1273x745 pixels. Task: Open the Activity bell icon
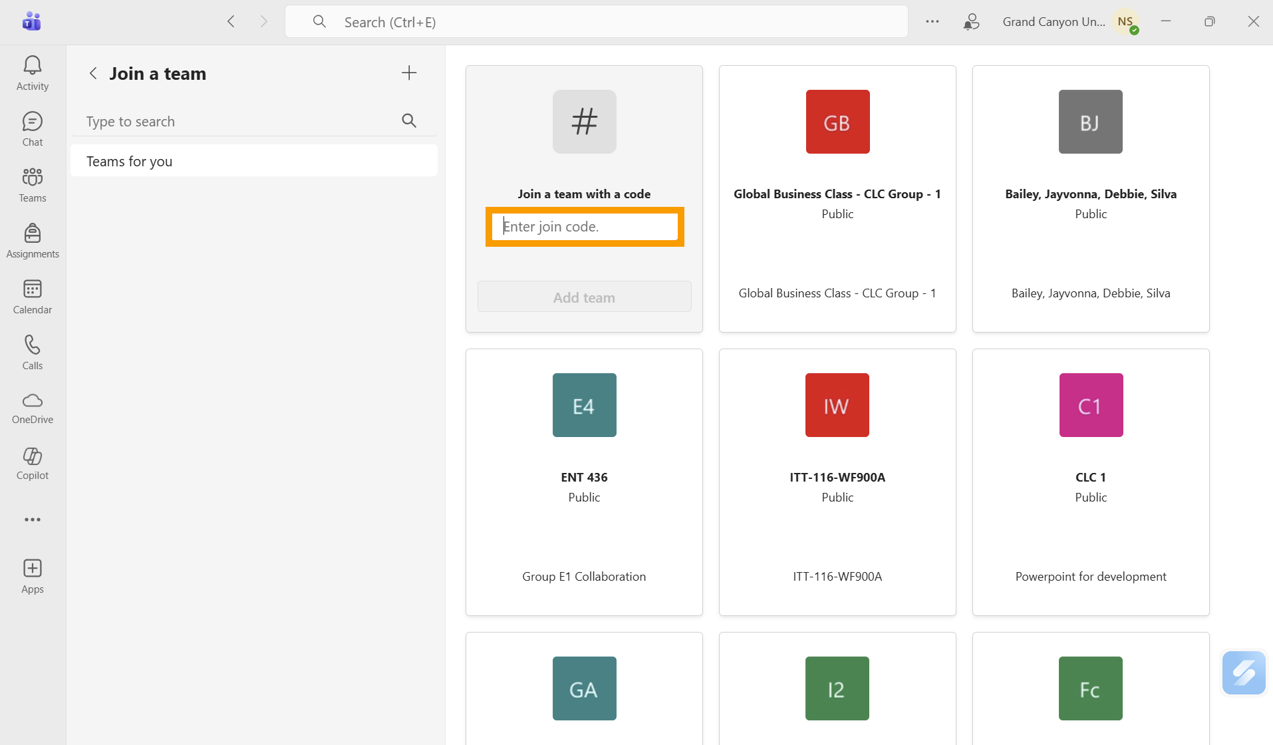[x=32, y=73]
